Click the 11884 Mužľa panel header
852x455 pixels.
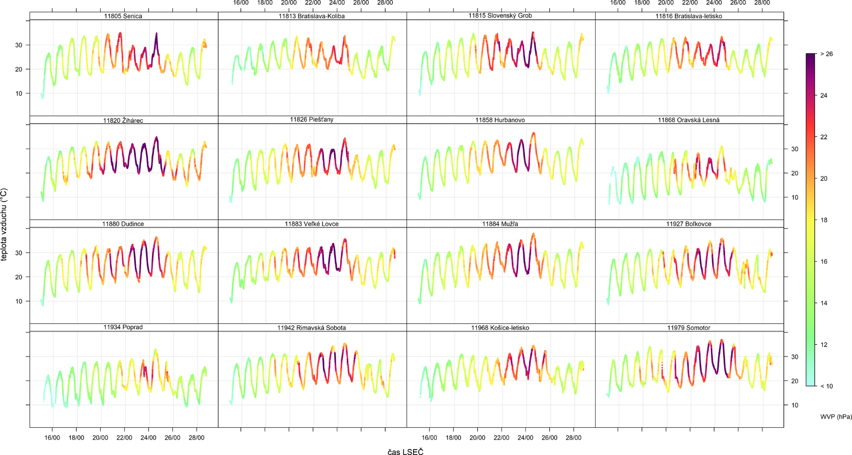tap(500, 224)
